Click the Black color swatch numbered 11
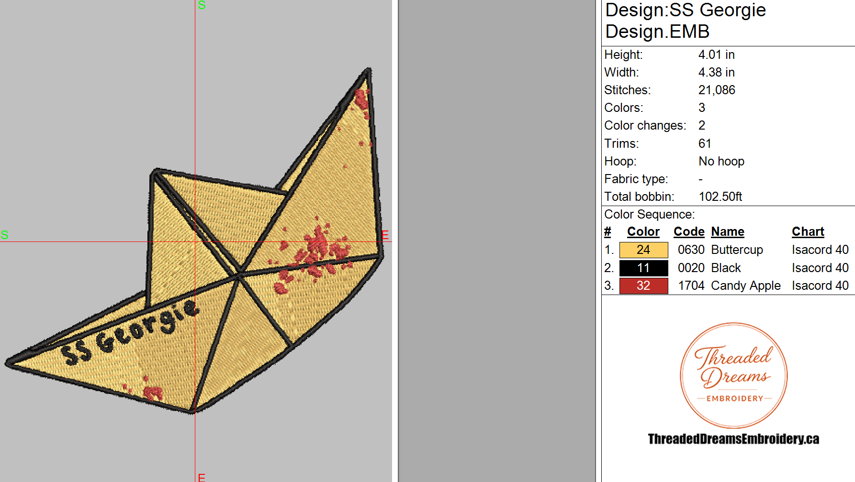This screenshot has width=855, height=482. coord(643,268)
